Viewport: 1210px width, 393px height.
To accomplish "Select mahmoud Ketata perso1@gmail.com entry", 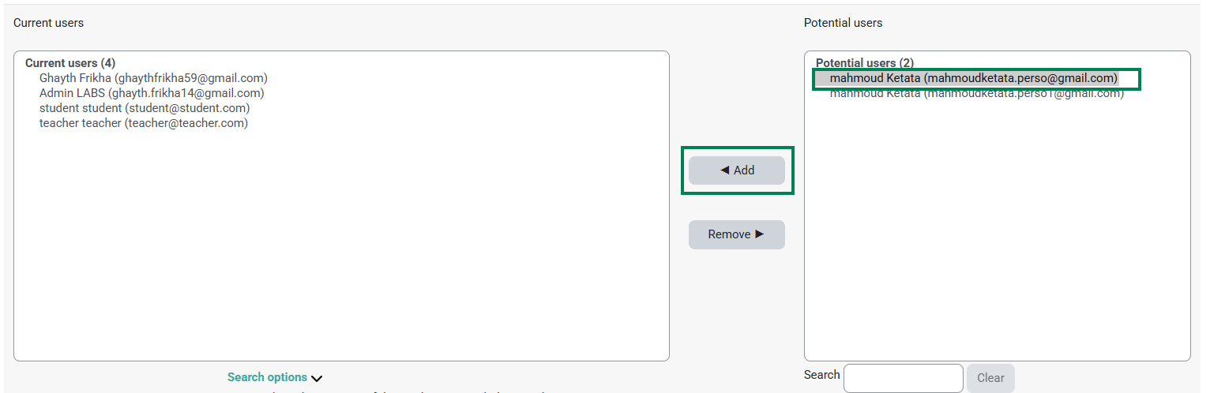I will click(x=976, y=94).
